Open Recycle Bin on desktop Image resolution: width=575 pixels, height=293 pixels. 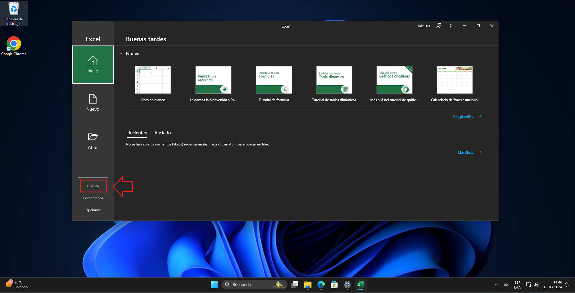(x=14, y=13)
